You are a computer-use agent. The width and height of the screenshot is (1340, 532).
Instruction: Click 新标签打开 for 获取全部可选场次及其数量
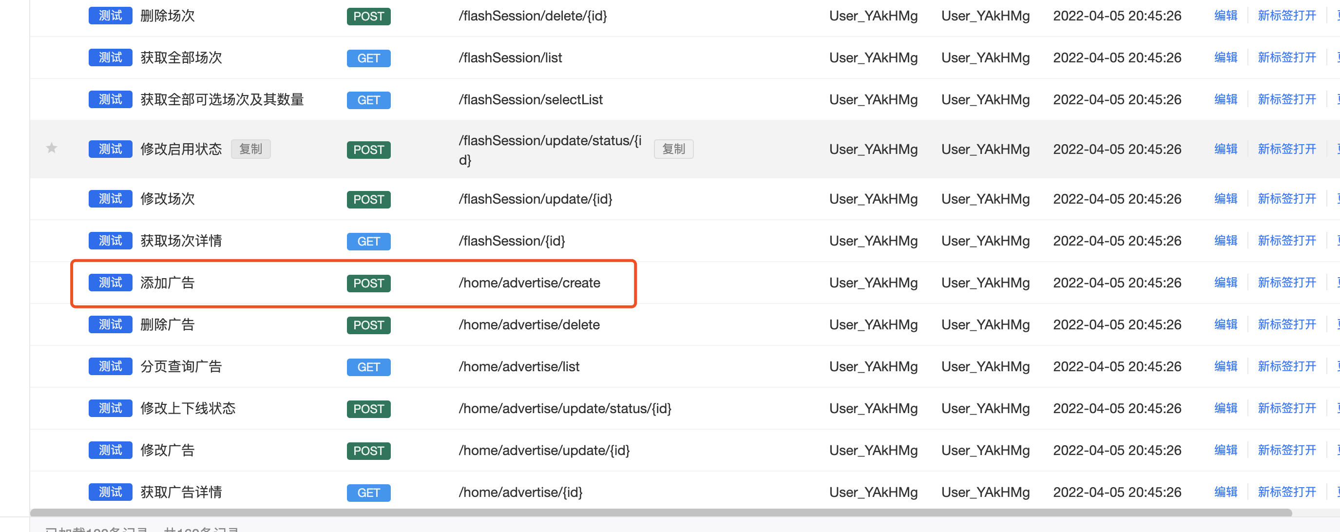(x=1286, y=99)
